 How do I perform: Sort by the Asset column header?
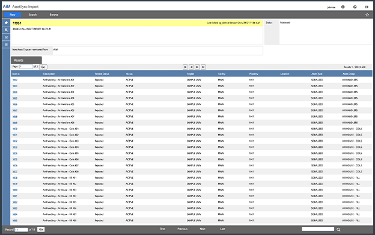16,74
